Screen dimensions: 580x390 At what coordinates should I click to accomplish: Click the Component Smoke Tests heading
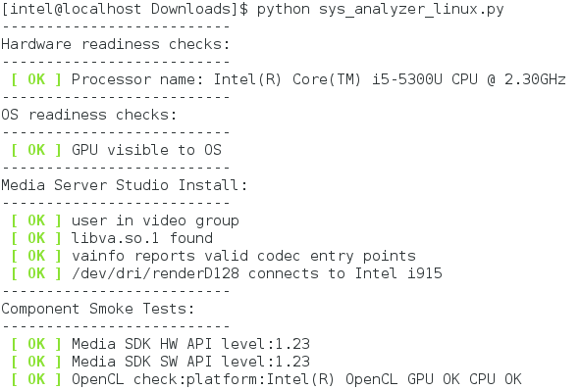tap(98, 309)
